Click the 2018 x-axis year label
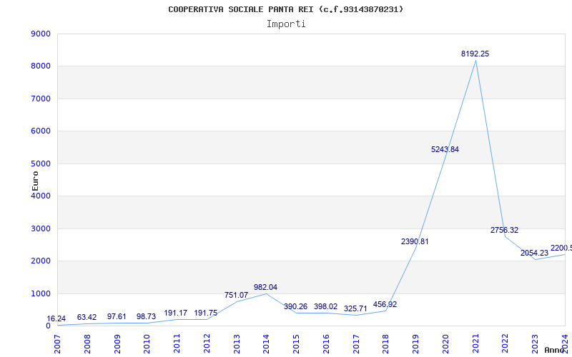The image size is (572, 357). pos(386,343)
